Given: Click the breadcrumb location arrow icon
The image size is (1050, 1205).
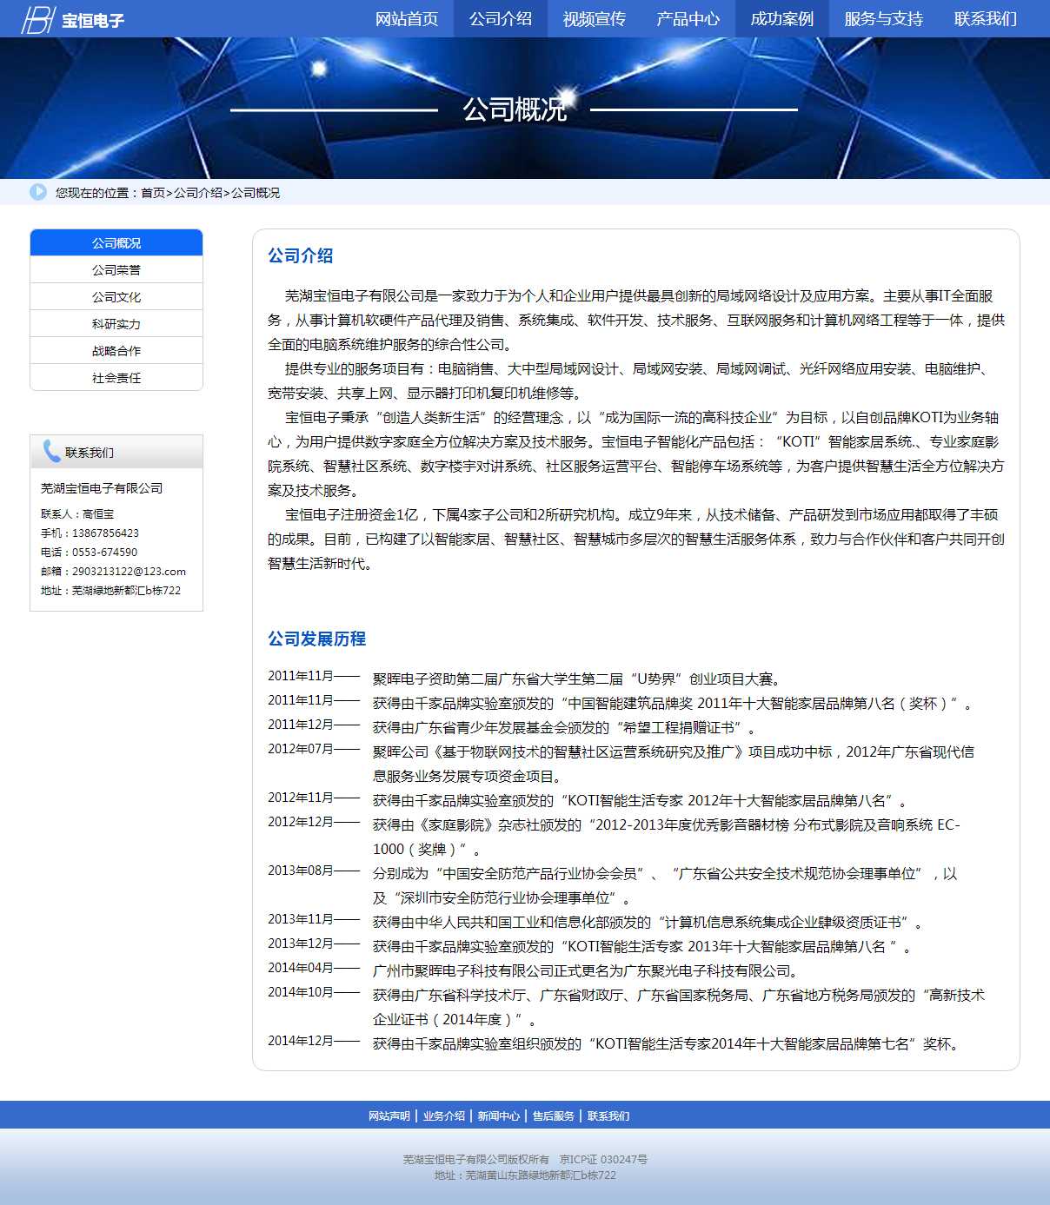Looking at the screenshot, I should point(38,192).
